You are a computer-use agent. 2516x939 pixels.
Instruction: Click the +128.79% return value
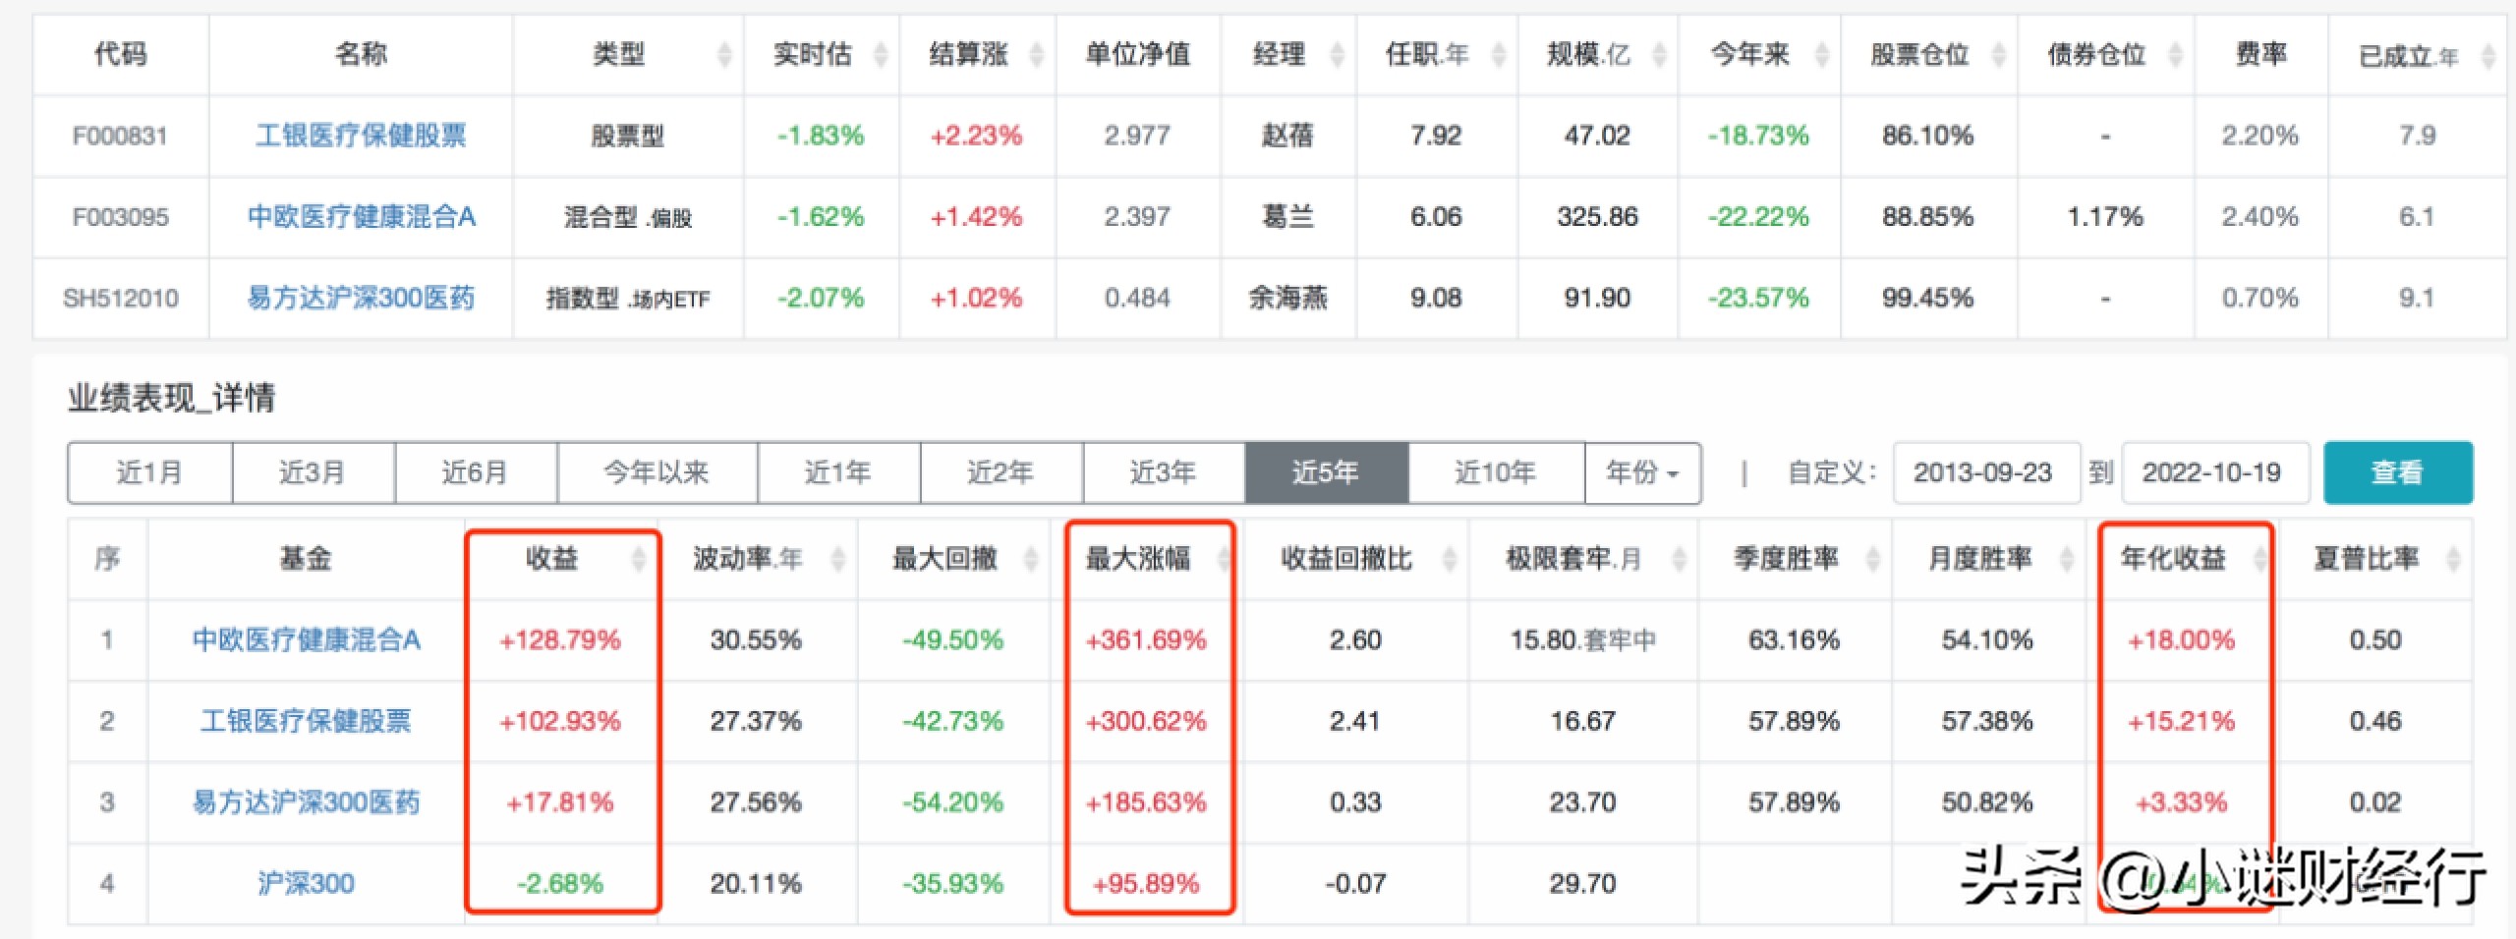(x=560, y=640)
